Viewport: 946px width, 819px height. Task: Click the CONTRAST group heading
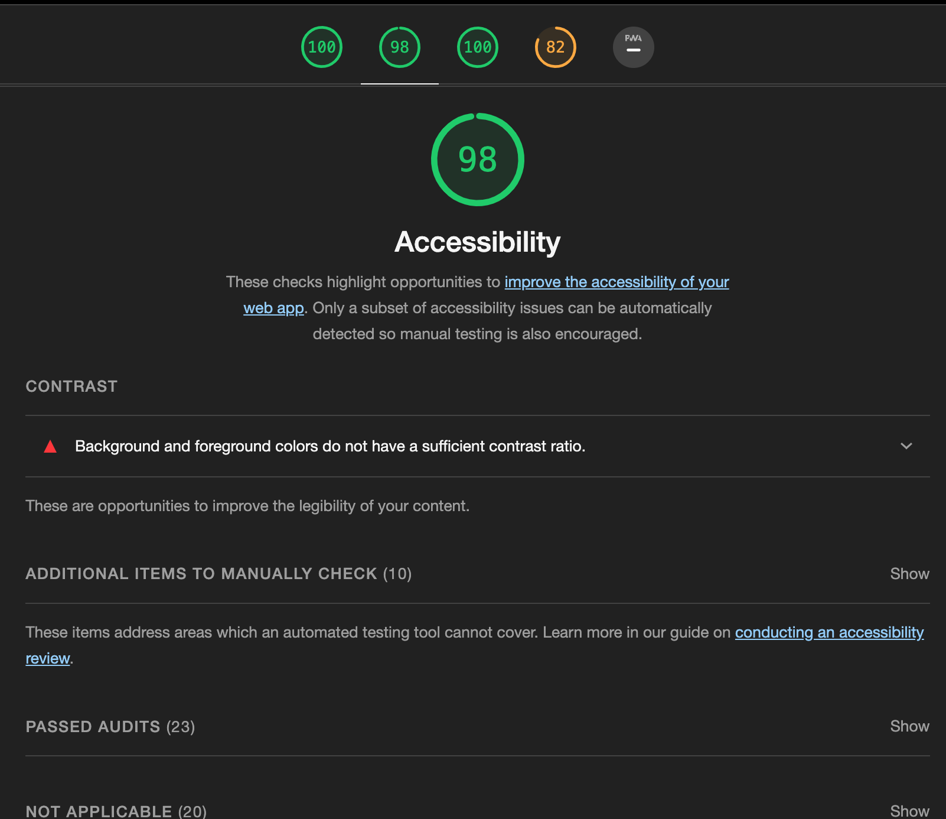71,386
